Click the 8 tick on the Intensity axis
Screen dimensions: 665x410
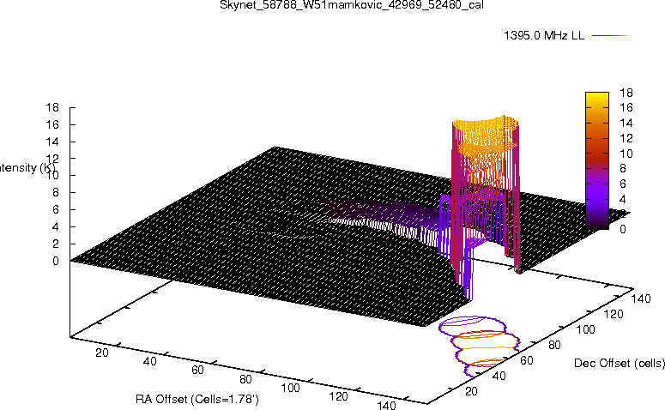(56, 192)
